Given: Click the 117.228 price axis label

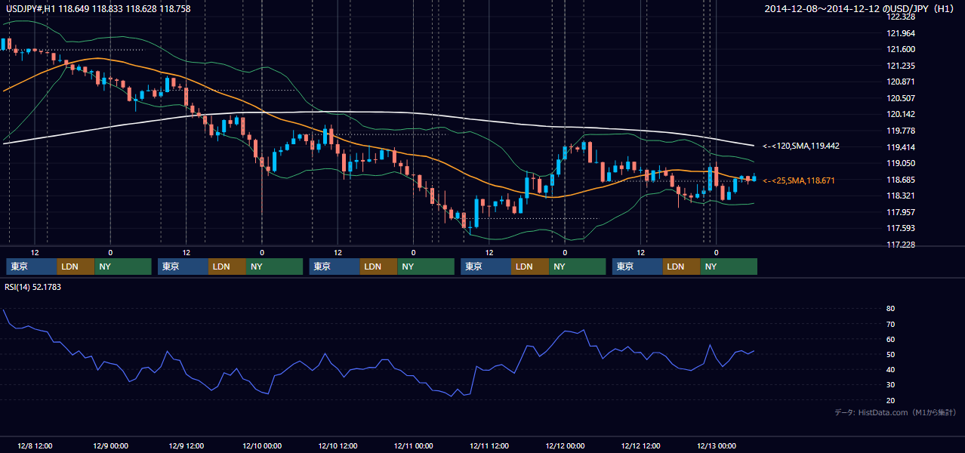Looking at the screenshot, I should pos(901,245).
